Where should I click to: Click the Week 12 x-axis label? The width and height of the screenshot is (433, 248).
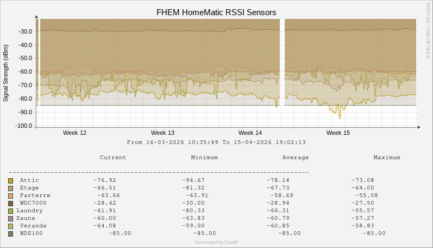tap(74, 133)
